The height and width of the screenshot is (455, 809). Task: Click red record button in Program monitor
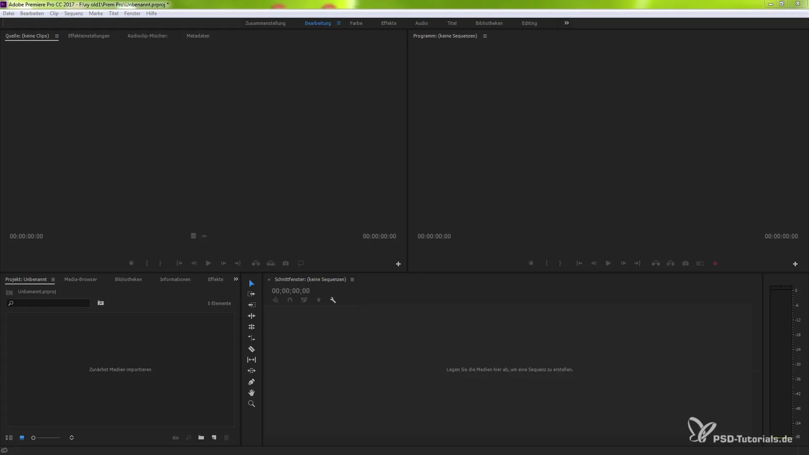715,263
